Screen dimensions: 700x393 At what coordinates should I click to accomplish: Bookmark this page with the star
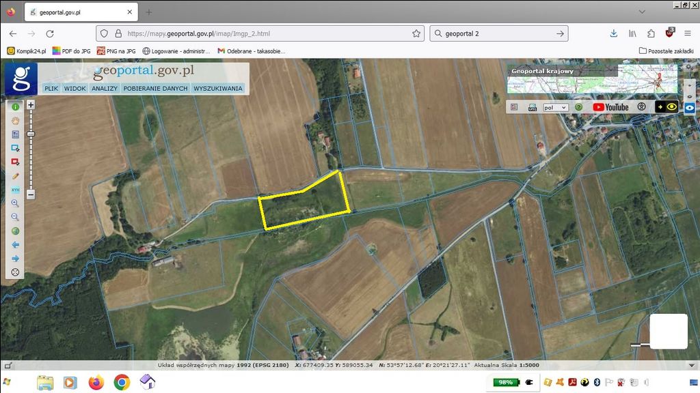click(x=416, y=33)
